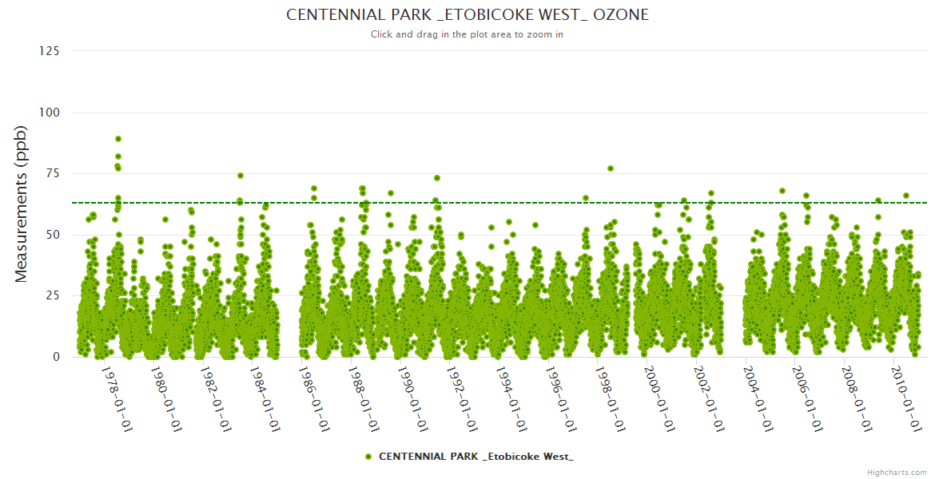The height and width of the screenshot is (479, 935).
Task: Click the 0 y-axis tick label
Action: click(56, 357)
